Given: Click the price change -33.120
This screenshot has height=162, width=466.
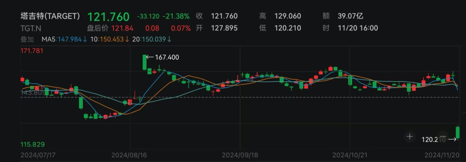Looking at the screenshot, I should (x=148, y=16).
